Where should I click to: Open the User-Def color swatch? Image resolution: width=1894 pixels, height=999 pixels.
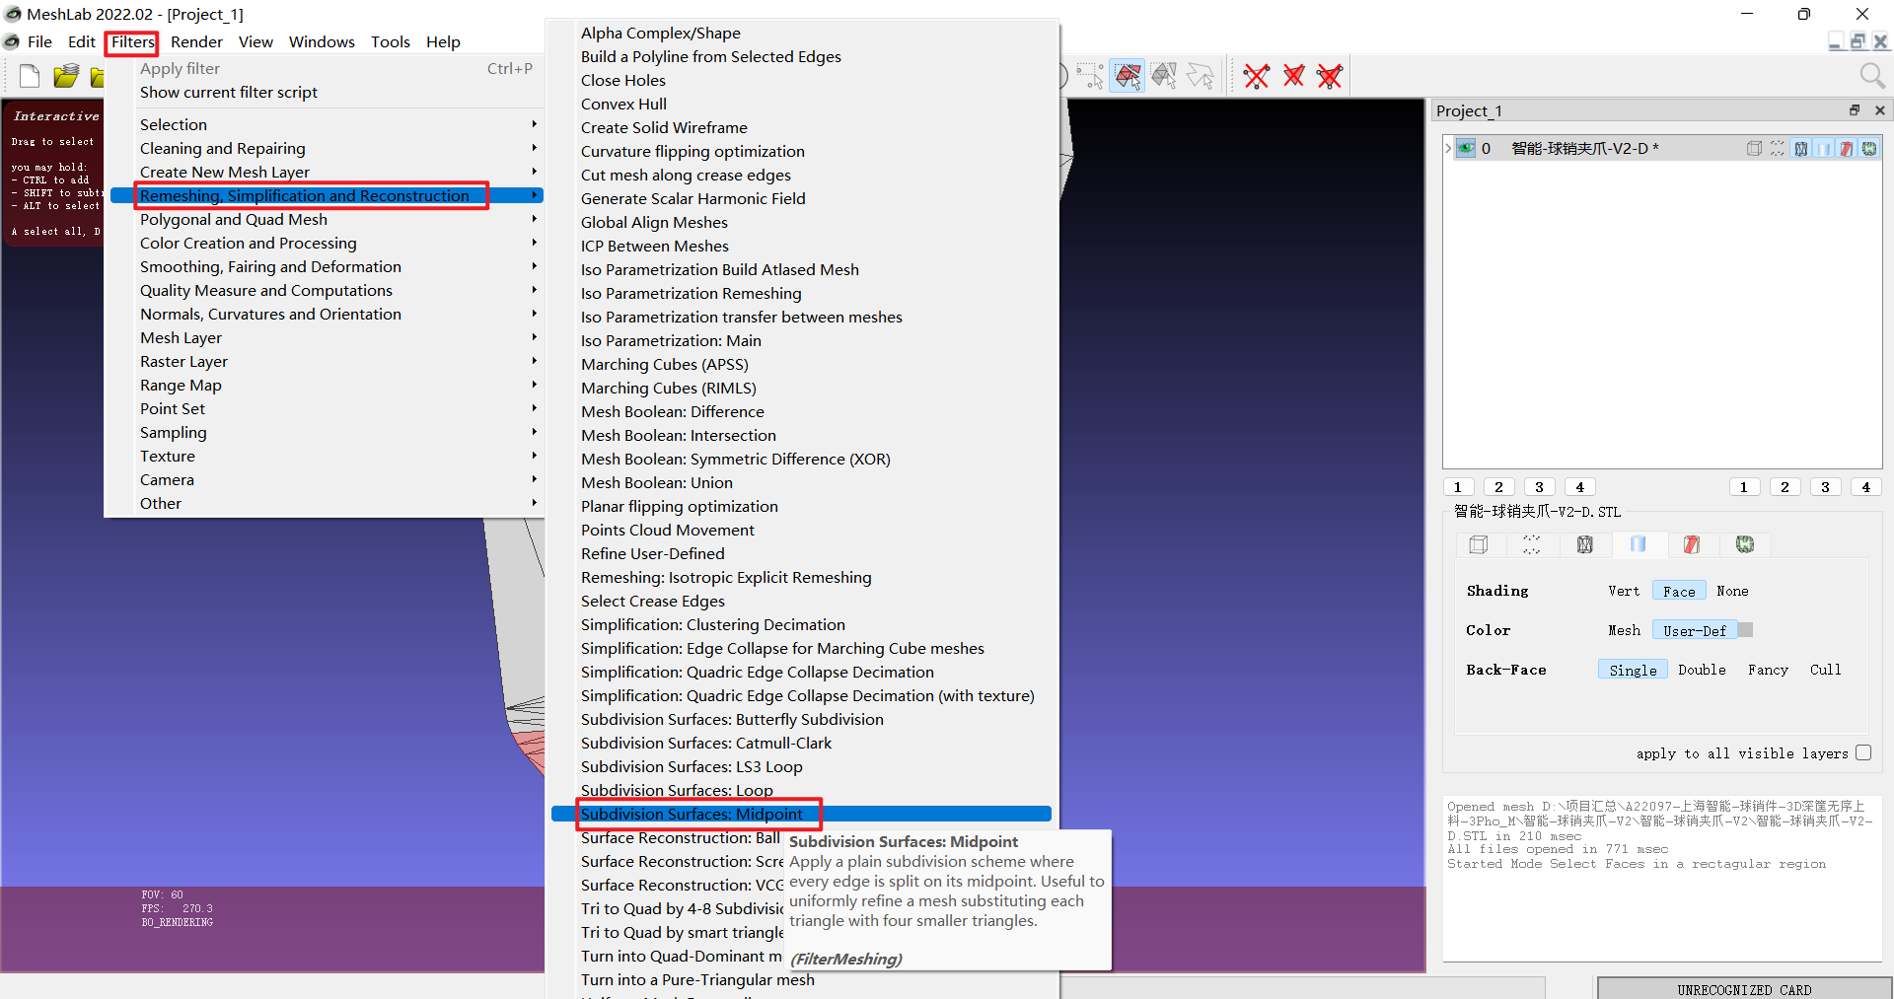point(1745,630)
